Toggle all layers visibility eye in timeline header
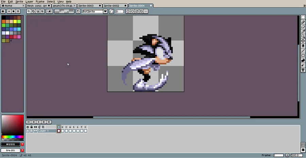 pos(28,127)
